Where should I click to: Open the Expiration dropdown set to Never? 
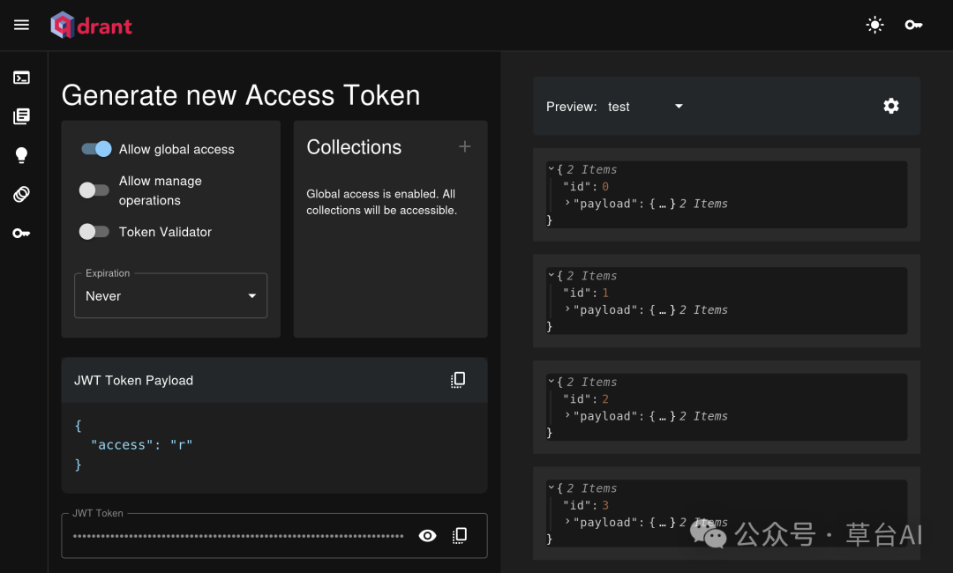tap(170, 296)
